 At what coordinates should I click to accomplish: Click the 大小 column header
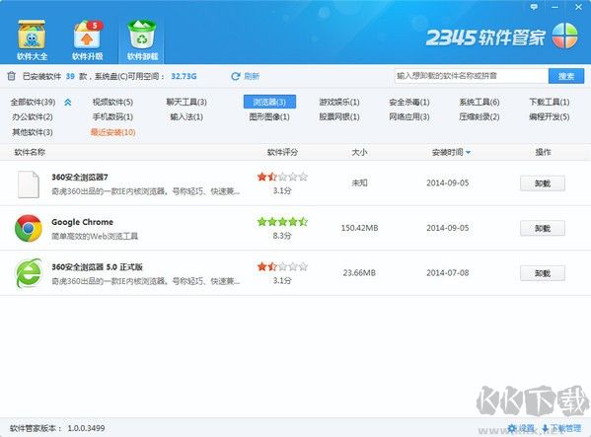(x=359, y=152)
